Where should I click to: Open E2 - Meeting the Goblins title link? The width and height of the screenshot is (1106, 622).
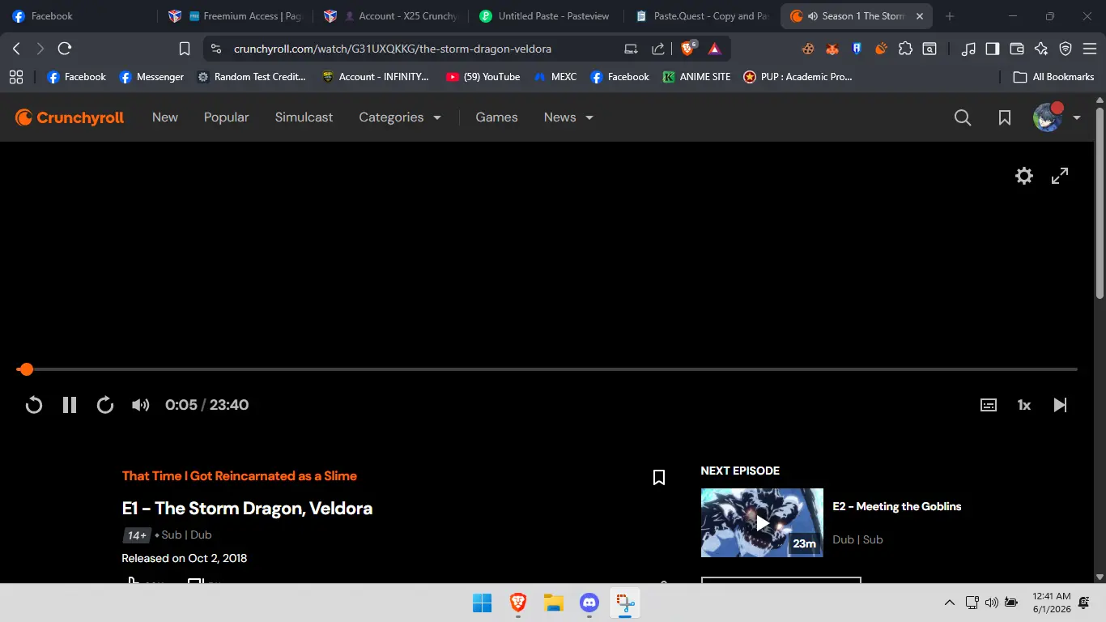coord(897,506)
